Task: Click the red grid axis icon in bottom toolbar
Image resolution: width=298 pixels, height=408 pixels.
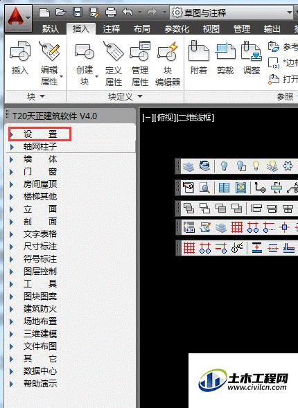Action: pyautogui.click(x=189, y=248)
